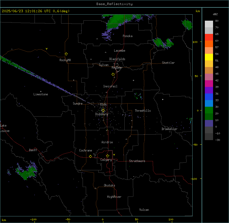The width and height of the screenshot is (229, 223).
Task: Click the Strathmore label
Action: tap(137, 161)
